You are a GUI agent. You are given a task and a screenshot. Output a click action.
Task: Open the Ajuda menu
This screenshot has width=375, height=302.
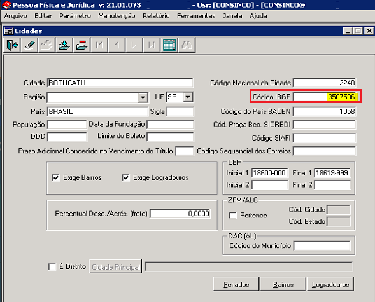258,16
